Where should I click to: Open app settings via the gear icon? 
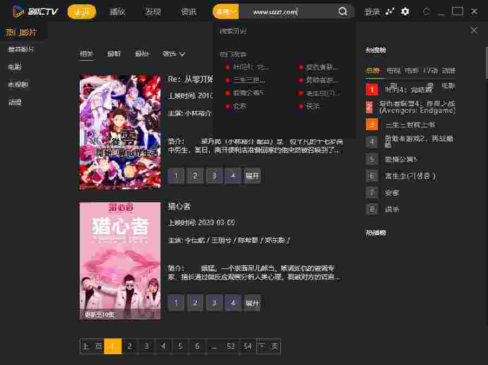[x=404, y=11]
